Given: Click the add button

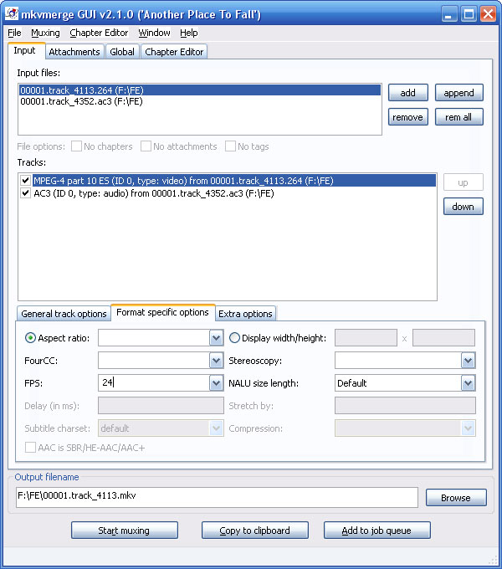Looking at the screenshot, I should pos(408,93).
